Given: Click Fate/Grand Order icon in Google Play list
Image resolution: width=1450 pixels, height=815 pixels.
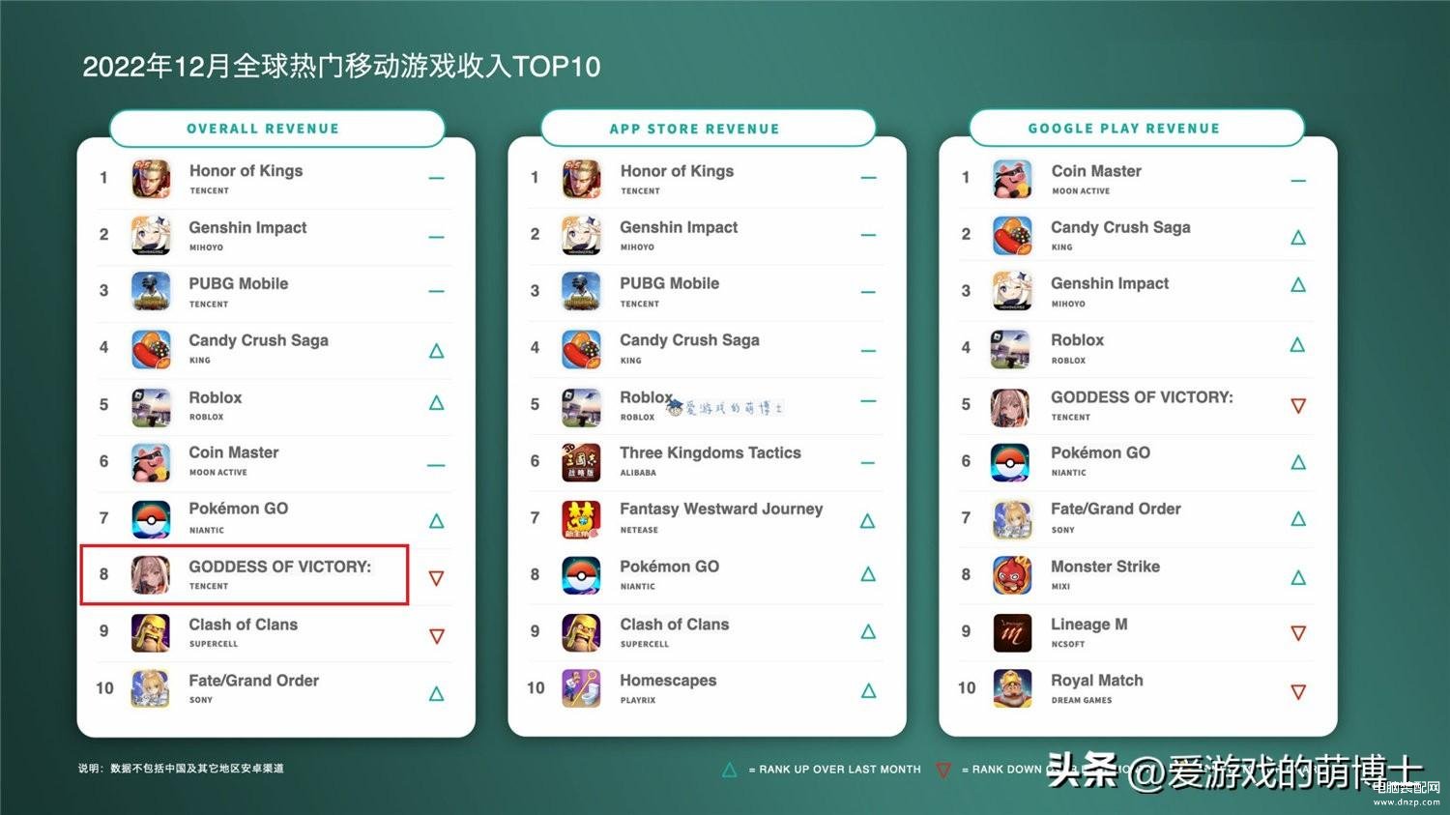Looking at the screenshot, I should click(x=1012, y=519).
